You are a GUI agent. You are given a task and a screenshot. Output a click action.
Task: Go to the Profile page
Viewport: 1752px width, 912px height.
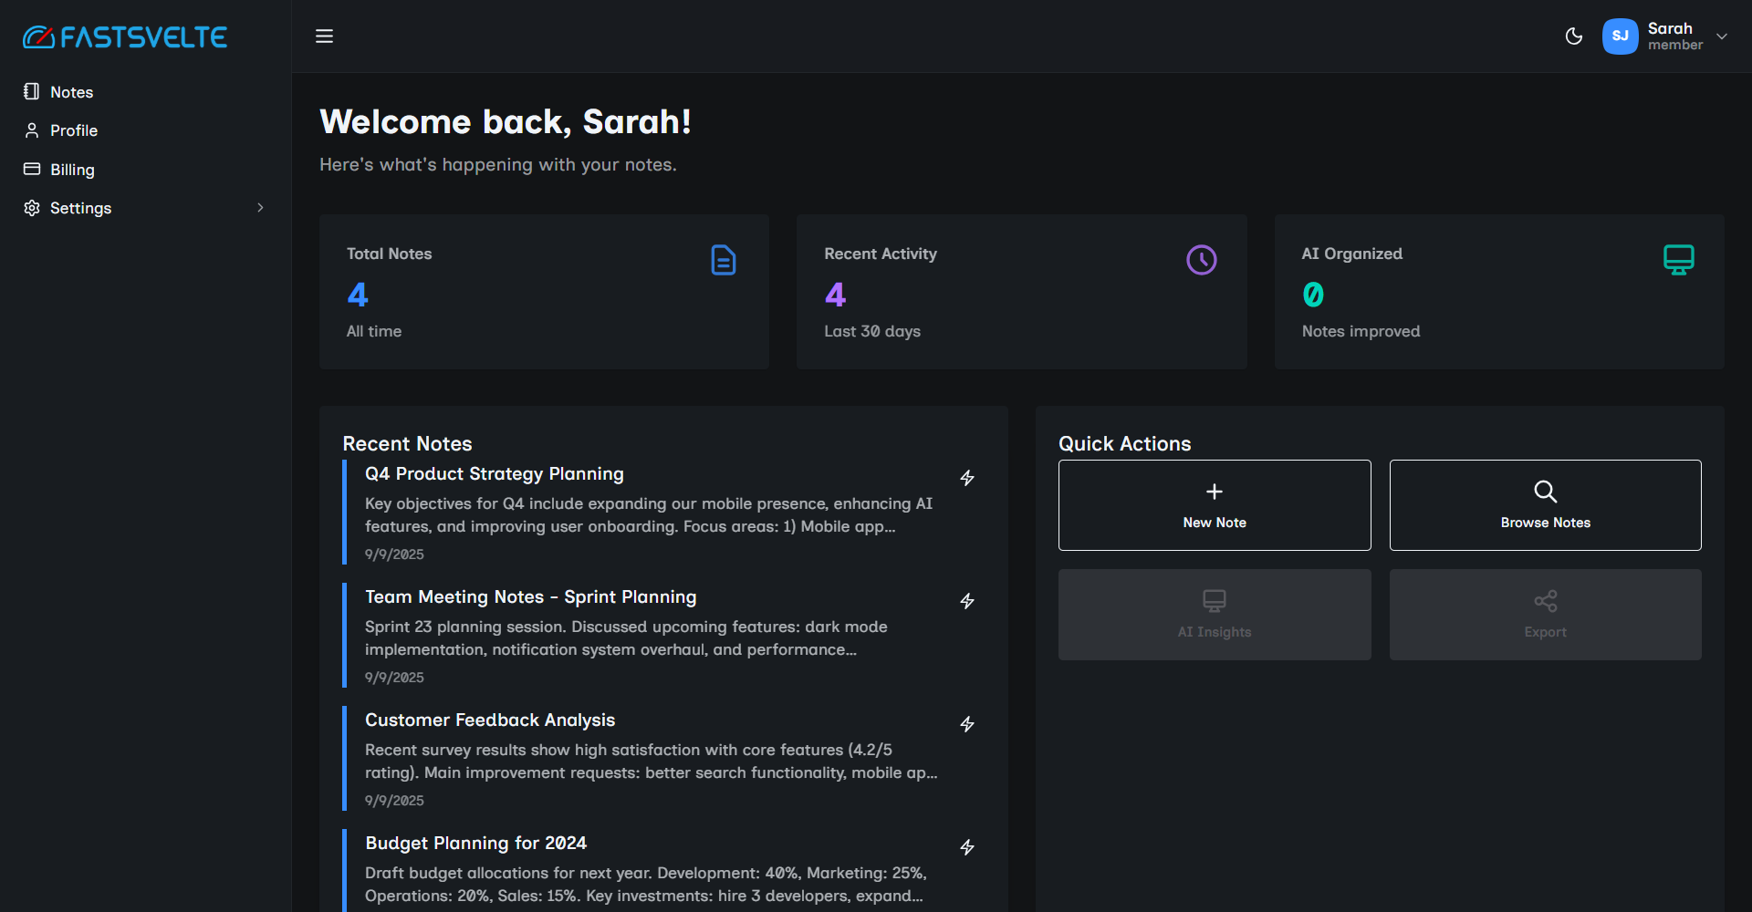click(73, 130)
